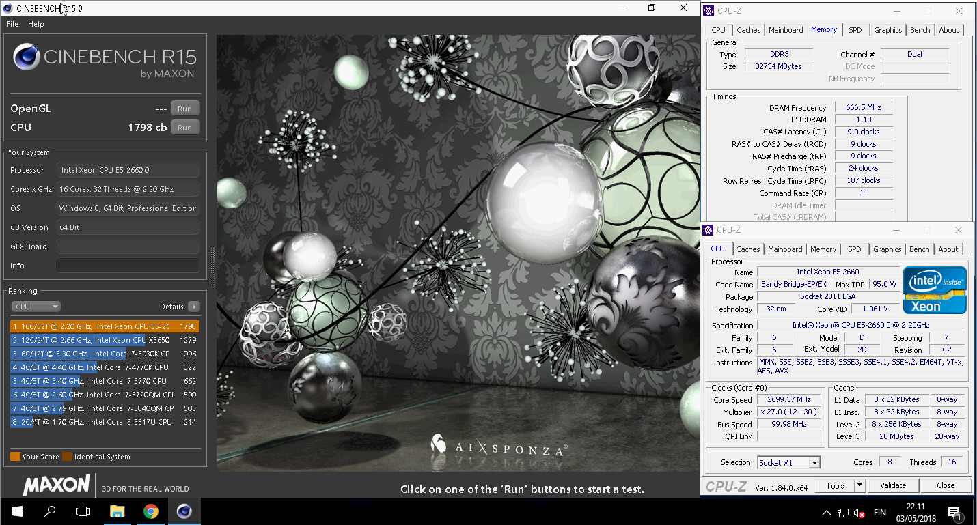Select Cinebench icon on taskbar
The image size is (977, 525).
[x=184, y=511]
